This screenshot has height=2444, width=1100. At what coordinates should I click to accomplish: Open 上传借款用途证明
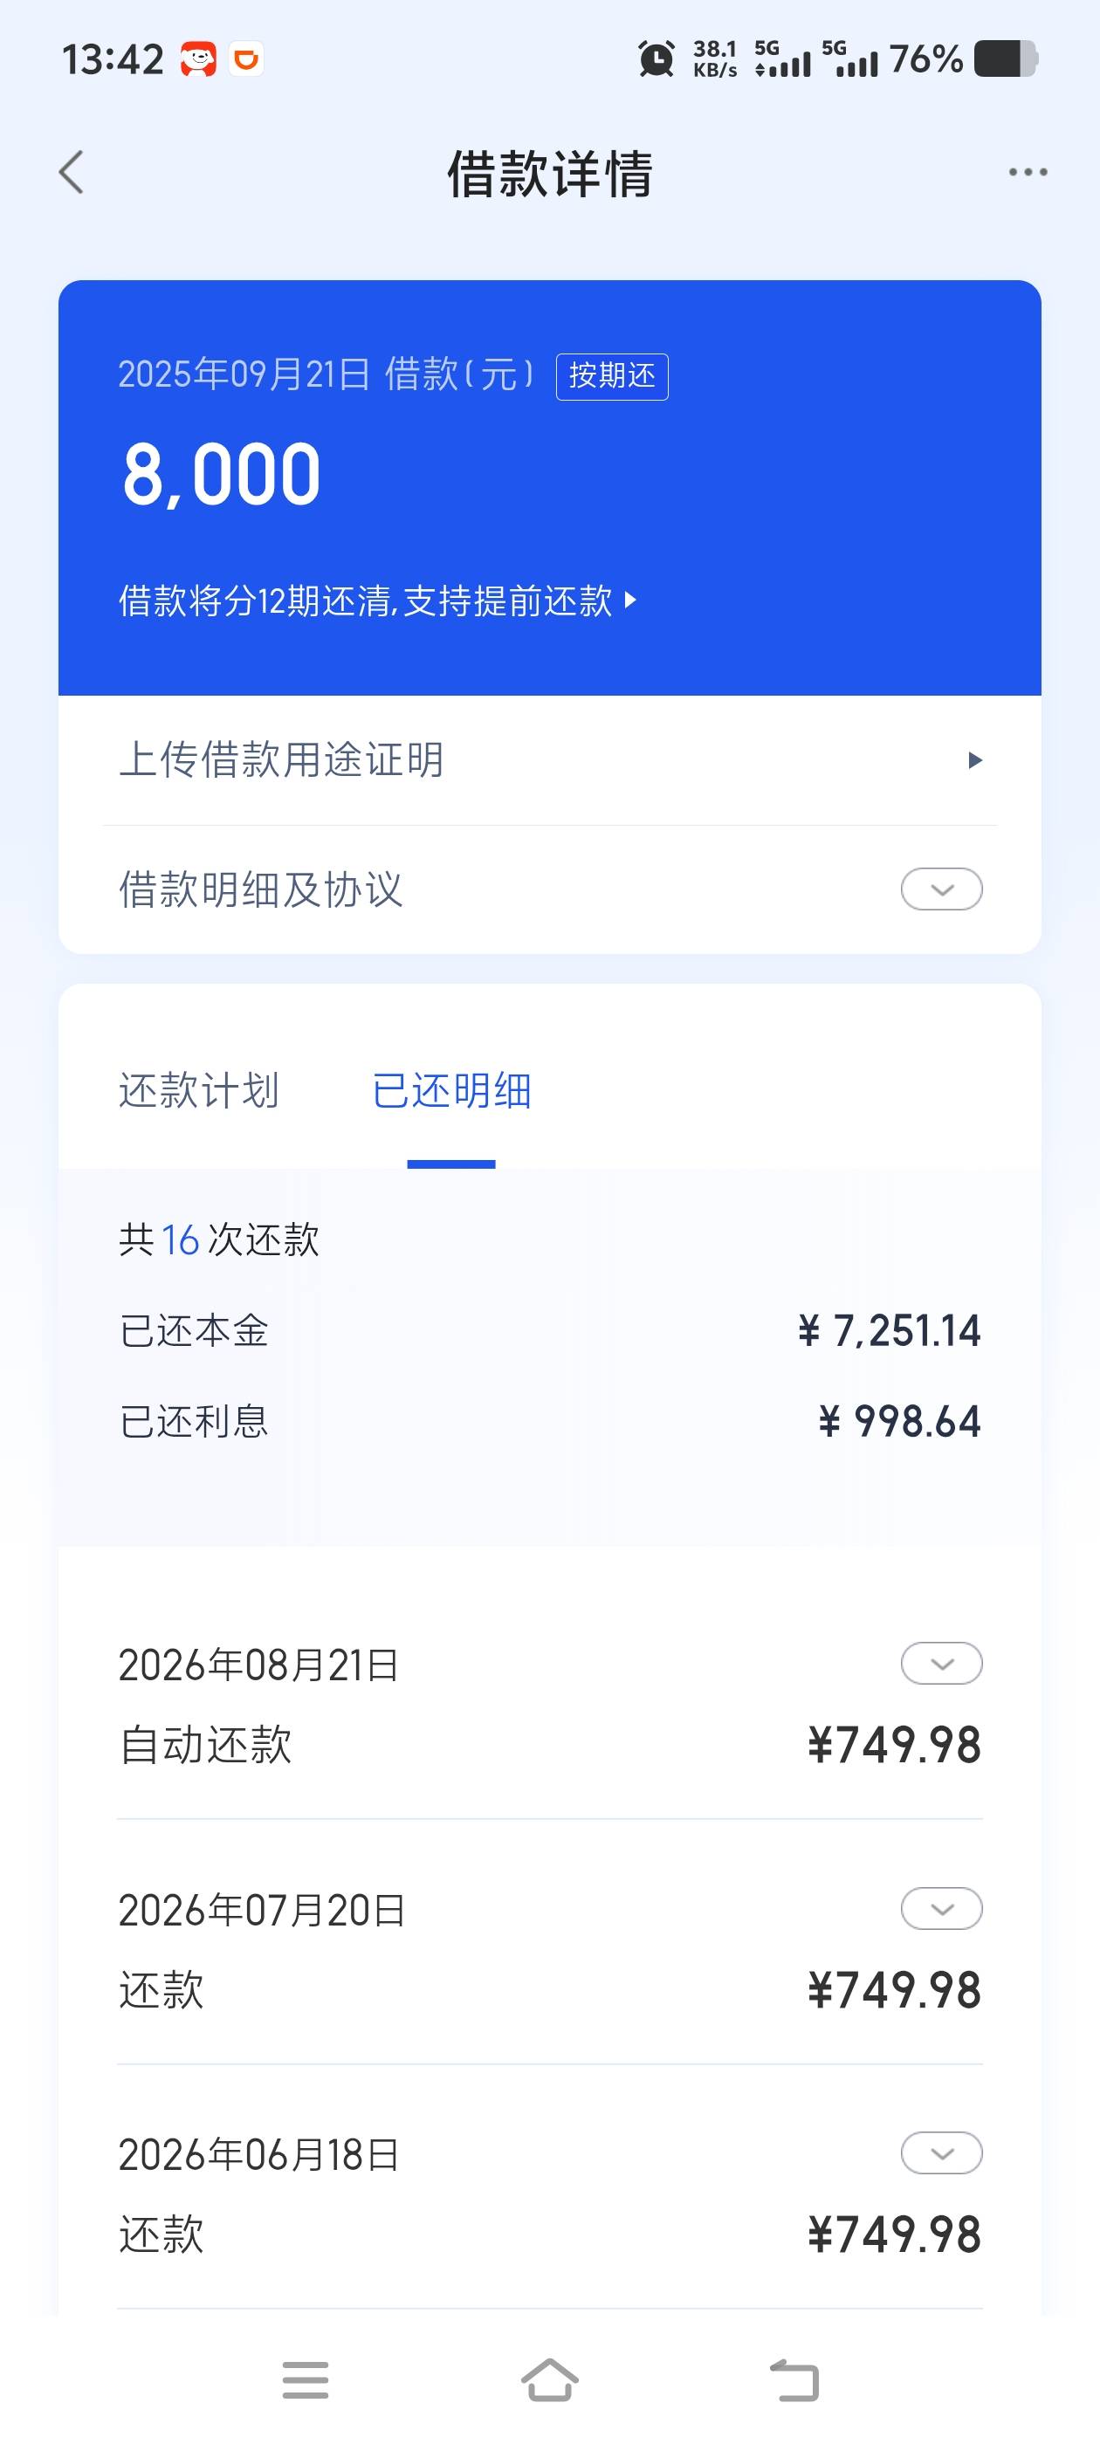(x=549, y=760)
